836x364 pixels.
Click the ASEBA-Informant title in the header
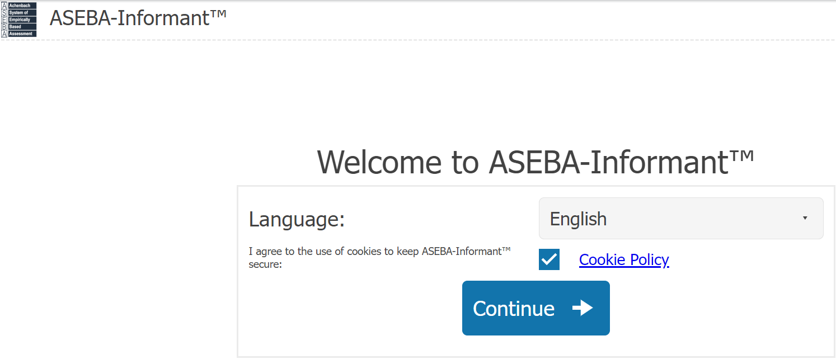coord(129,18)
